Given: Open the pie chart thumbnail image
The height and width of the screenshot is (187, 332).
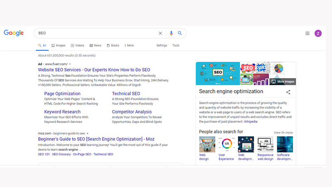Looking at the screenshot, I should tap(278, 68).
